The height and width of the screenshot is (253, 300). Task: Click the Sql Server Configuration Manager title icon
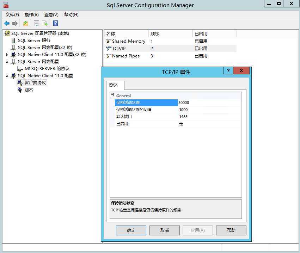(6, 5)
